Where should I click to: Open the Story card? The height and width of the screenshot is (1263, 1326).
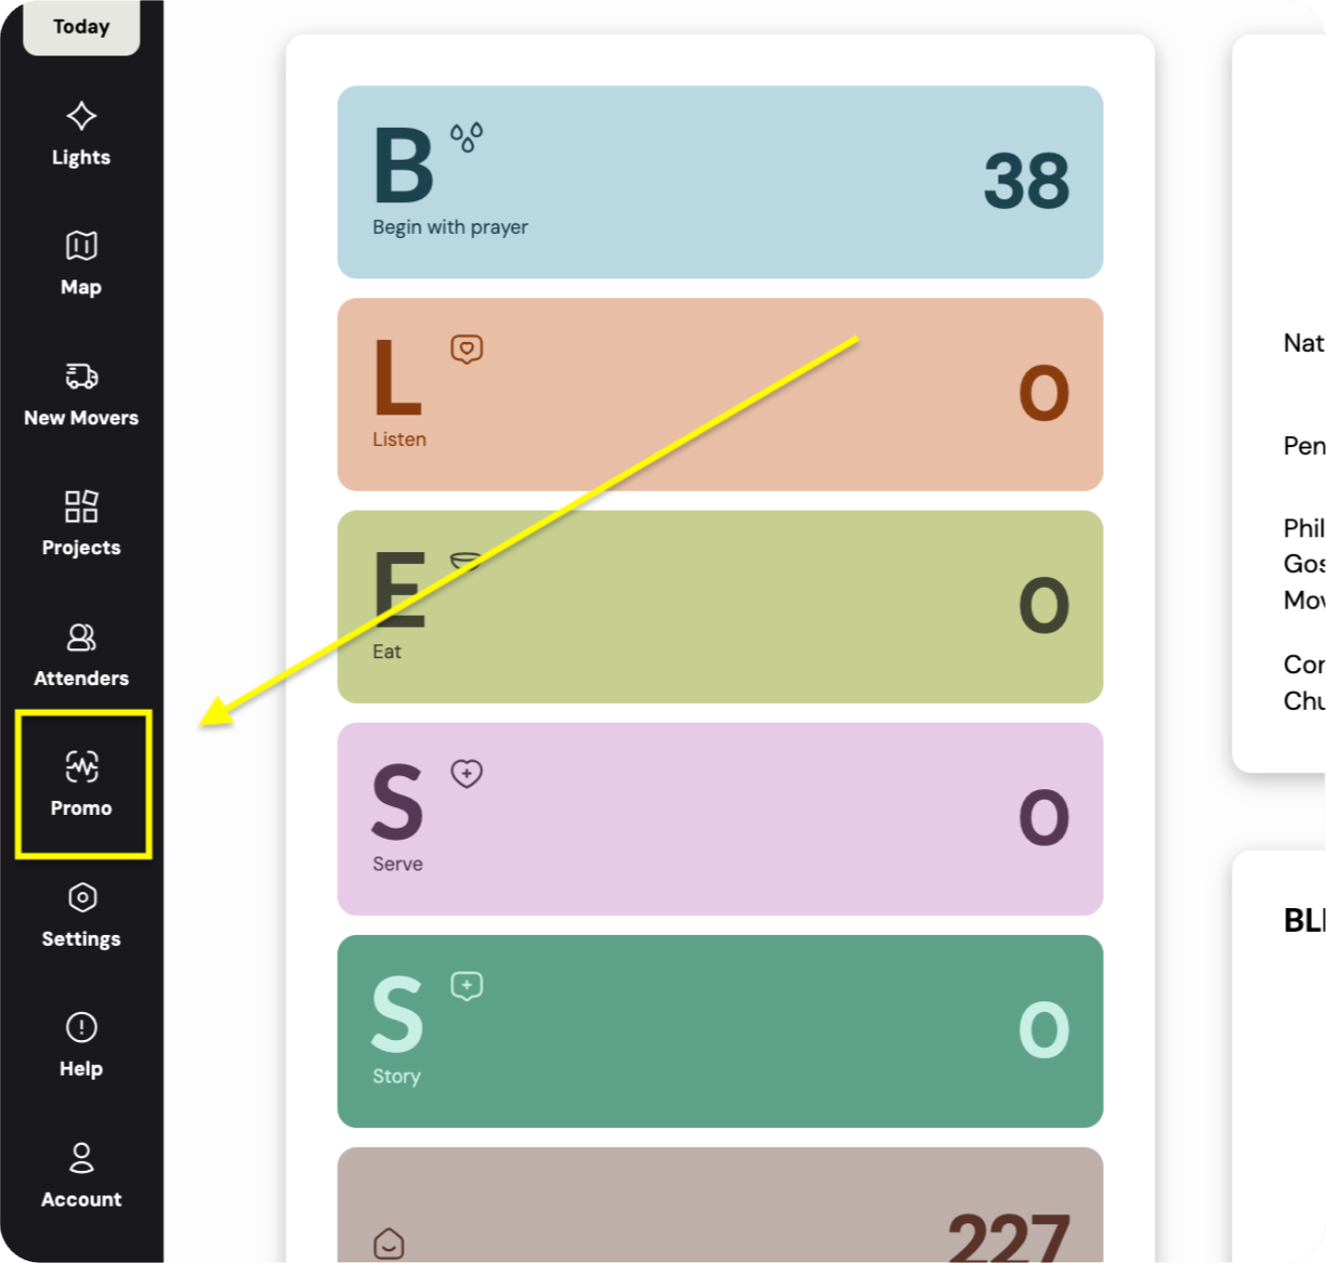(720, 1031)
